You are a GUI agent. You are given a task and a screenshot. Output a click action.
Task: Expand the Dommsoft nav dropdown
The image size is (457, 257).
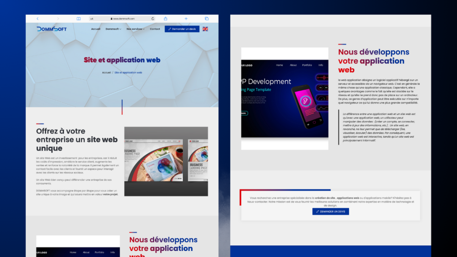113,29
